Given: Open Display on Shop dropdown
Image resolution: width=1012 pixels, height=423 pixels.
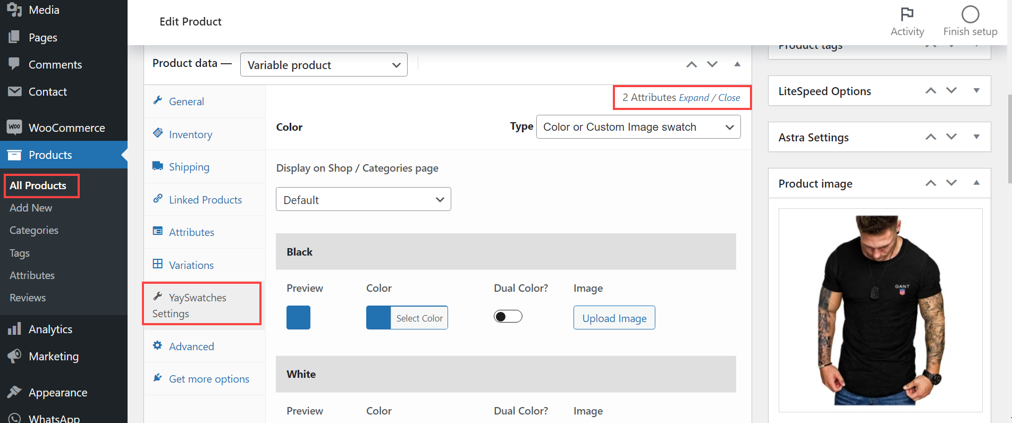Looking at the screenshot, I should (363, 199).
